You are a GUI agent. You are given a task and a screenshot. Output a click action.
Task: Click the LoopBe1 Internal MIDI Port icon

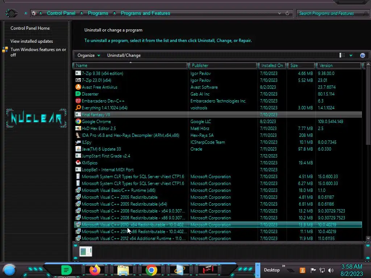[x=78, y=169]
